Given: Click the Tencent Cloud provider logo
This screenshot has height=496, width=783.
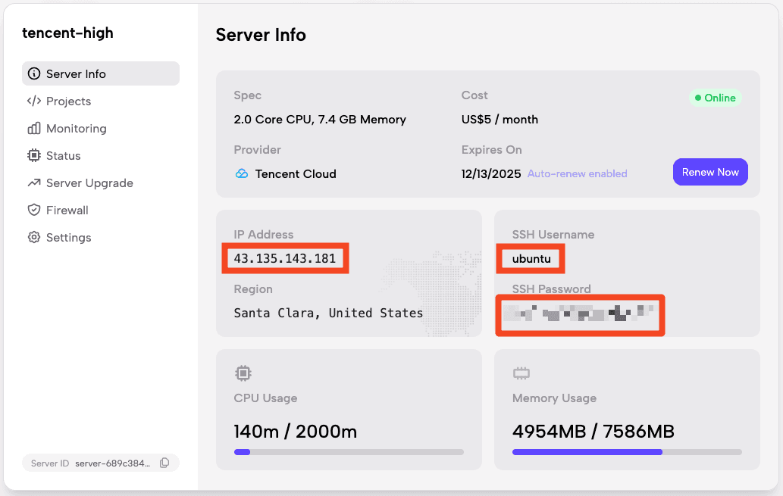Looking at the screenshot, I should [243, 173].
